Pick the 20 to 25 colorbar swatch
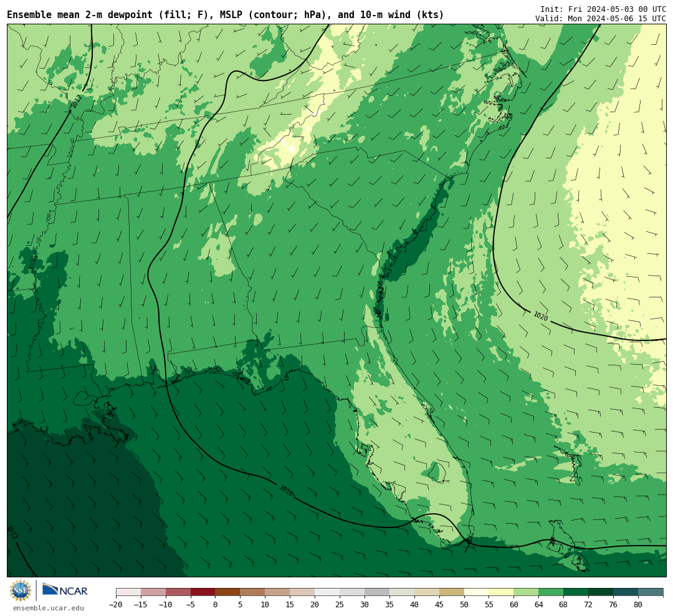Image resolution: width=673 pixels, height=616 pixels. pos(328,592)
